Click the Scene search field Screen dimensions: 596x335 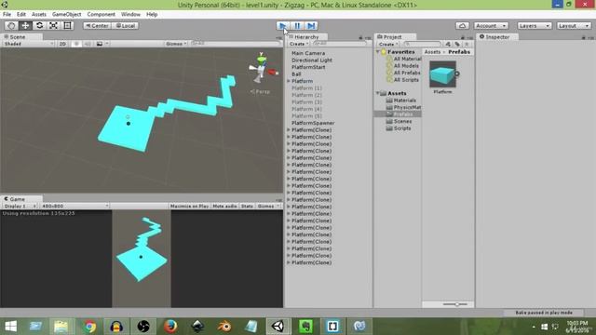coord(236,44)
